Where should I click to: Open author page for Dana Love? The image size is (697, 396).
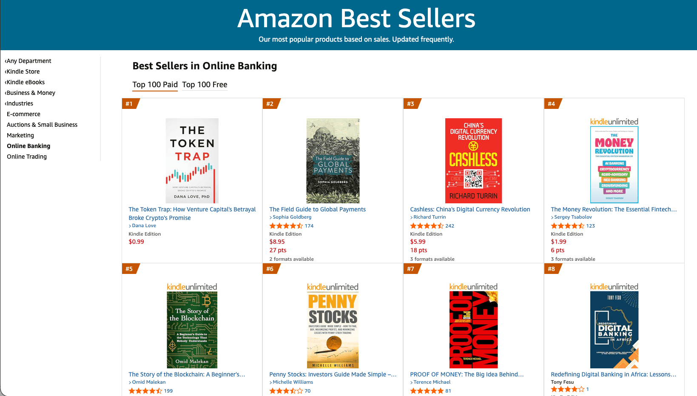pyautogui.click(x=144, y=225)
